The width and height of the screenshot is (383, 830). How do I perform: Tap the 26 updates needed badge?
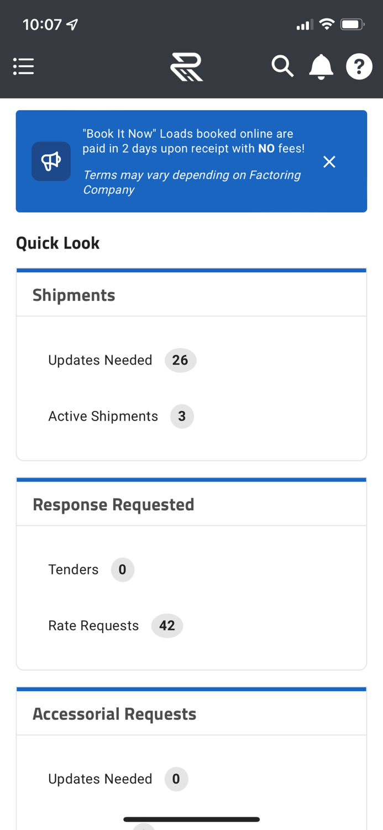(x=180, y=360)
